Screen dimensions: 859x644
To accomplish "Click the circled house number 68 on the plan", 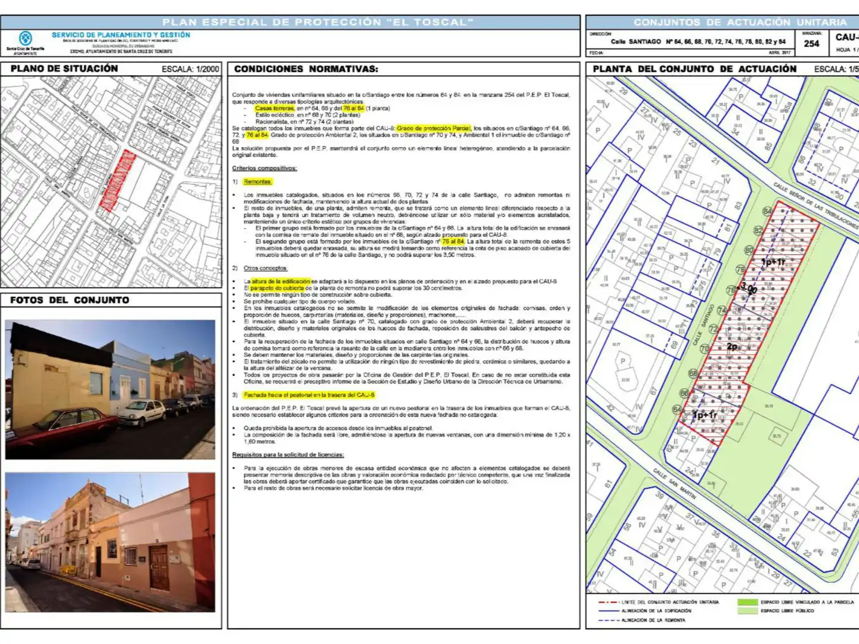I will click(x=694, y=373).
